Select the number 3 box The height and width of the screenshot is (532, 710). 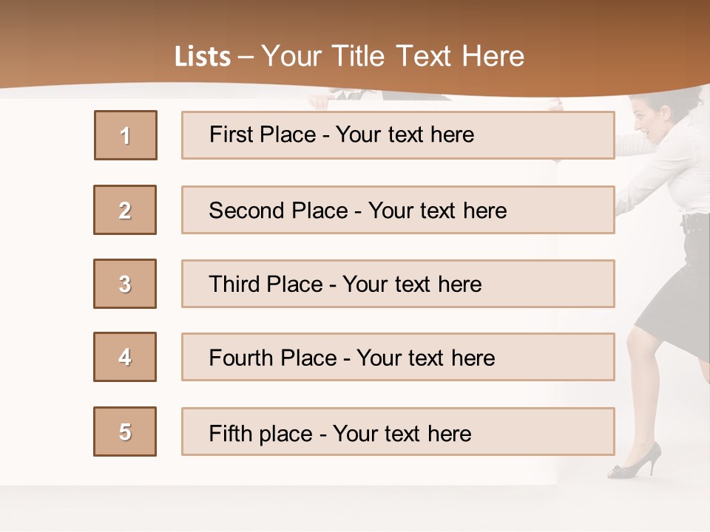click(x=125, y=284)
